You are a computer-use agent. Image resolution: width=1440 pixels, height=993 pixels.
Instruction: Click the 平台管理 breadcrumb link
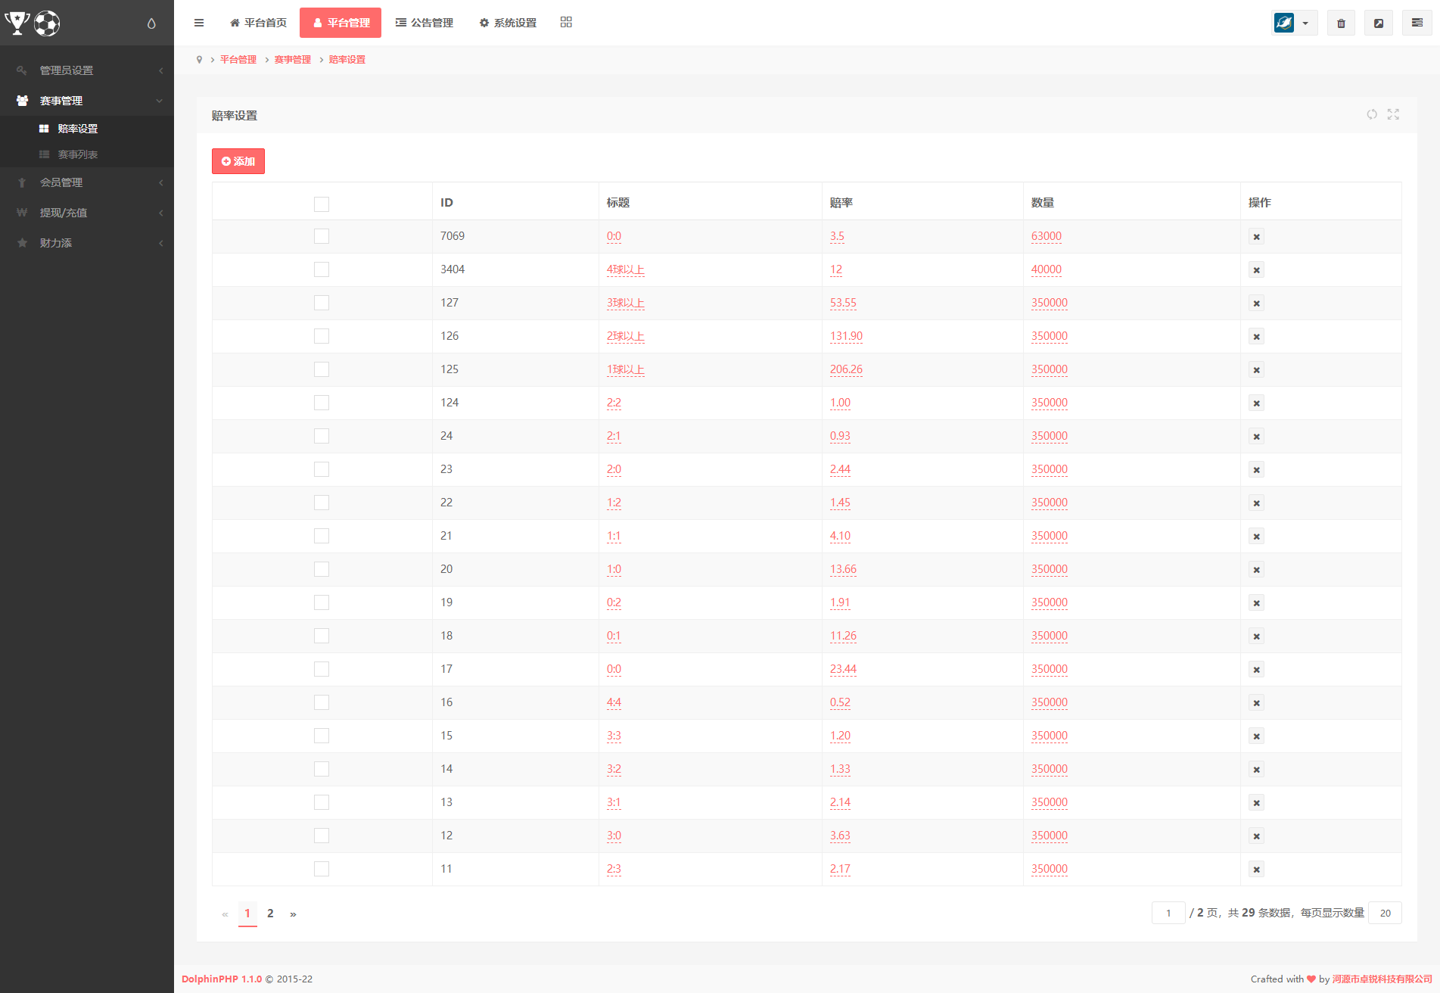(x=238, y=60)
